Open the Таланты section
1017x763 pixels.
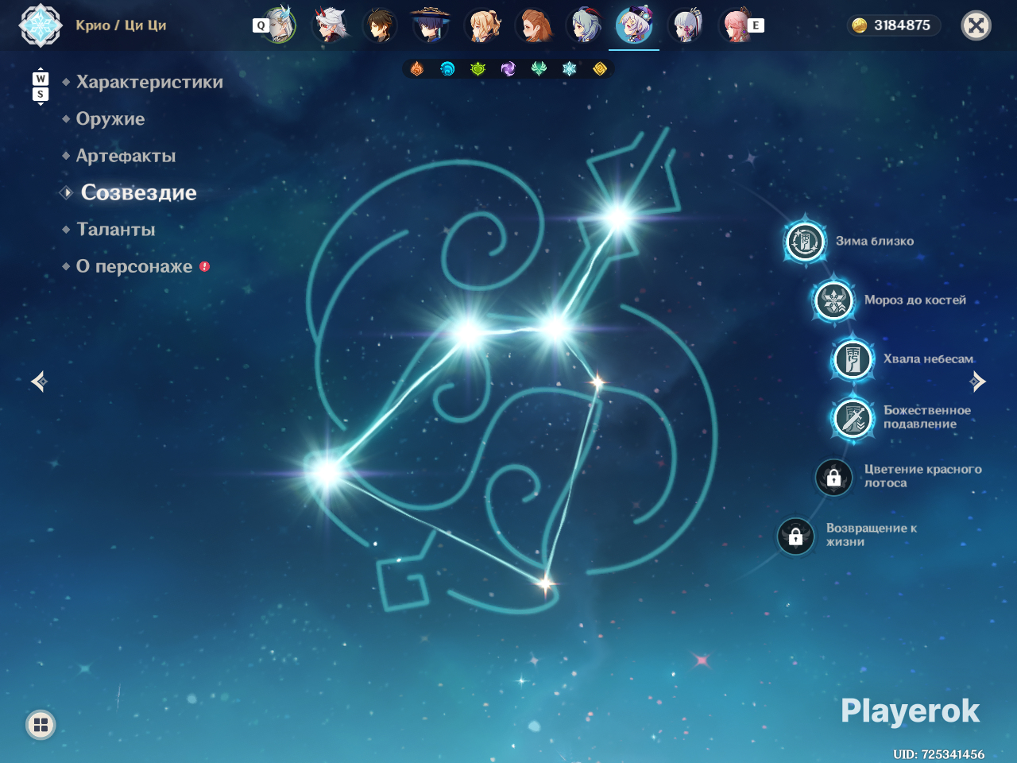[116, 230]
